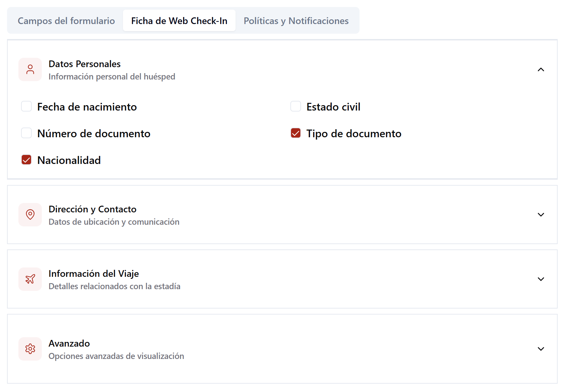Viewport: 565px width, 390px height.
Task: Click the Nacionalidad label text
Action: [69, 160]
